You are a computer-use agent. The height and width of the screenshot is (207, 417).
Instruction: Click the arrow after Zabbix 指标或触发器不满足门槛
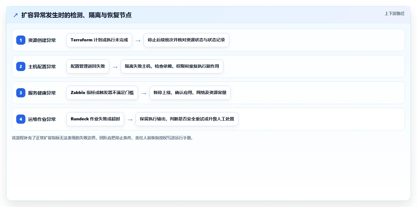(144, 93)
